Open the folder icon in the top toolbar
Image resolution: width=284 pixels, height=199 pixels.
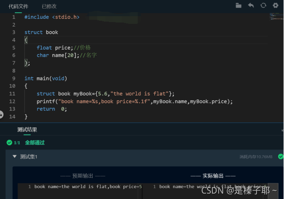click(239, 5)
